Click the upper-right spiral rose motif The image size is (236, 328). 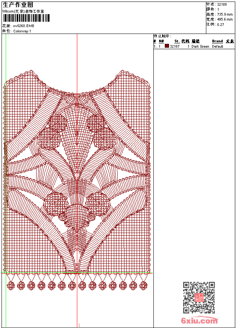(x=95, y=123)
